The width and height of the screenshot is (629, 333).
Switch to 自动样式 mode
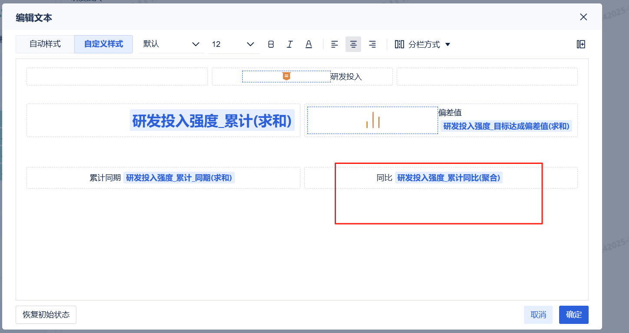coord(45,44)
